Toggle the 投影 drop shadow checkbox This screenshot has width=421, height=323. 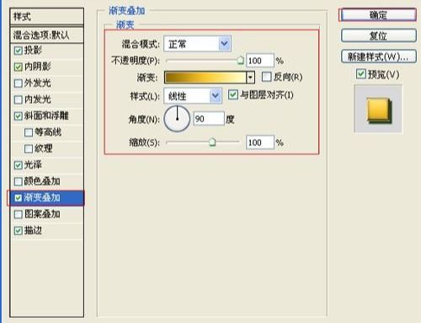[19, 51]
